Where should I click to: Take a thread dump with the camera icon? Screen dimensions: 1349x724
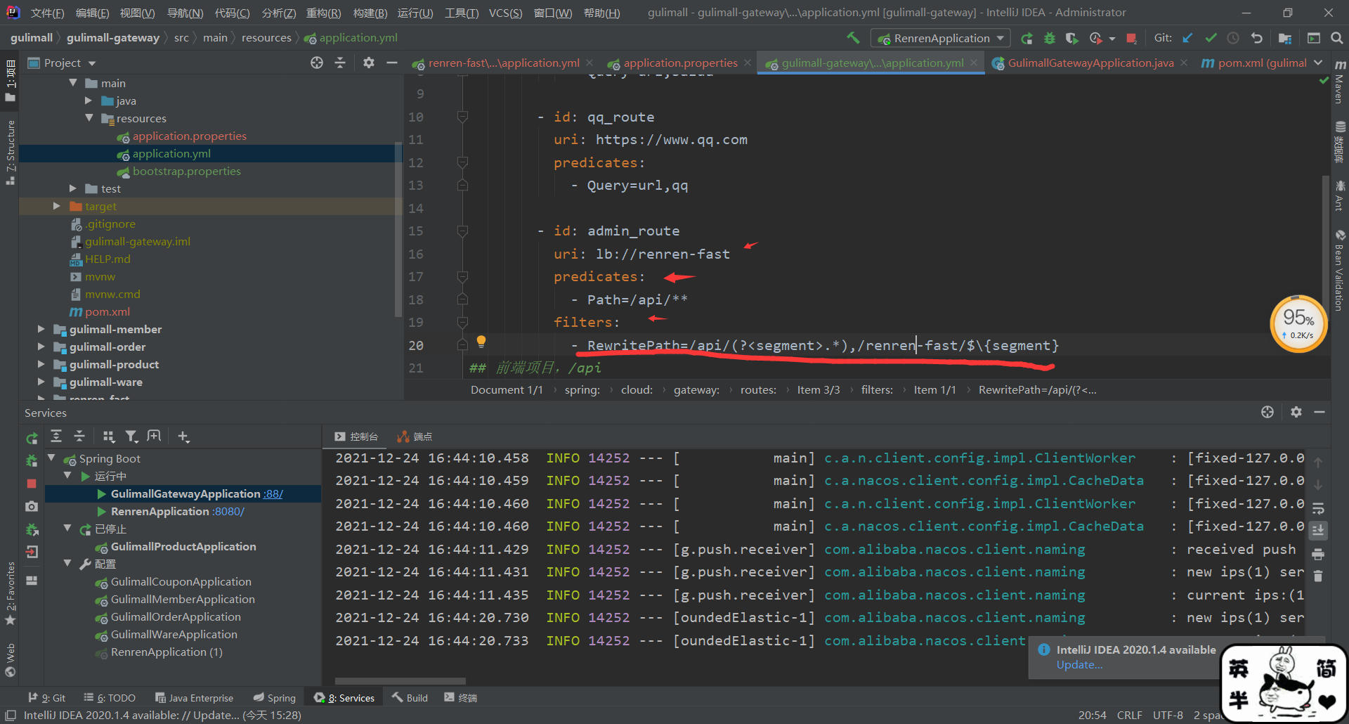tap(32, 506)
